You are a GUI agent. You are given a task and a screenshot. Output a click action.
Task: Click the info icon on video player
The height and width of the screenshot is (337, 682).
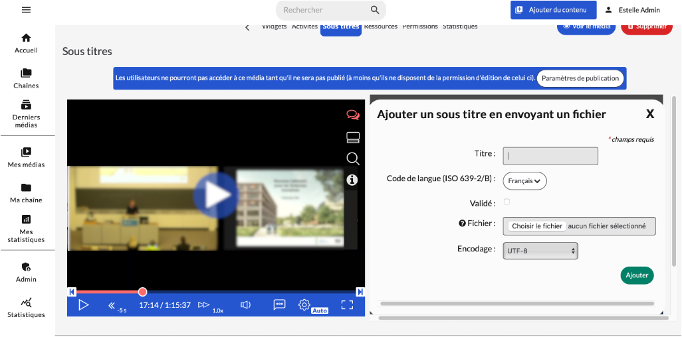(352, 180)
